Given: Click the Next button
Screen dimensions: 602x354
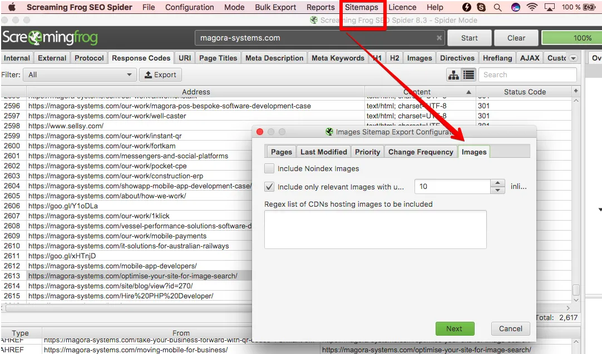Looking at the screenshot, I should tap(455, 328).
